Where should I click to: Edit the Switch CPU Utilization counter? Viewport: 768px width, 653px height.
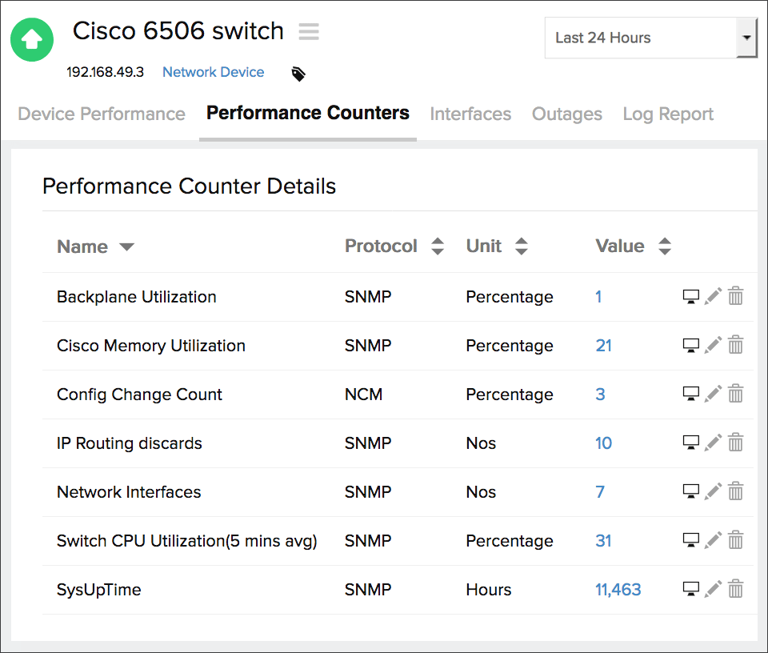[x=713, y=540]
